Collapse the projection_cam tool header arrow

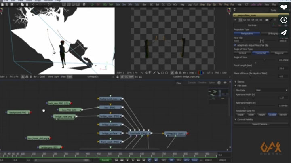(x=235, y=15)
